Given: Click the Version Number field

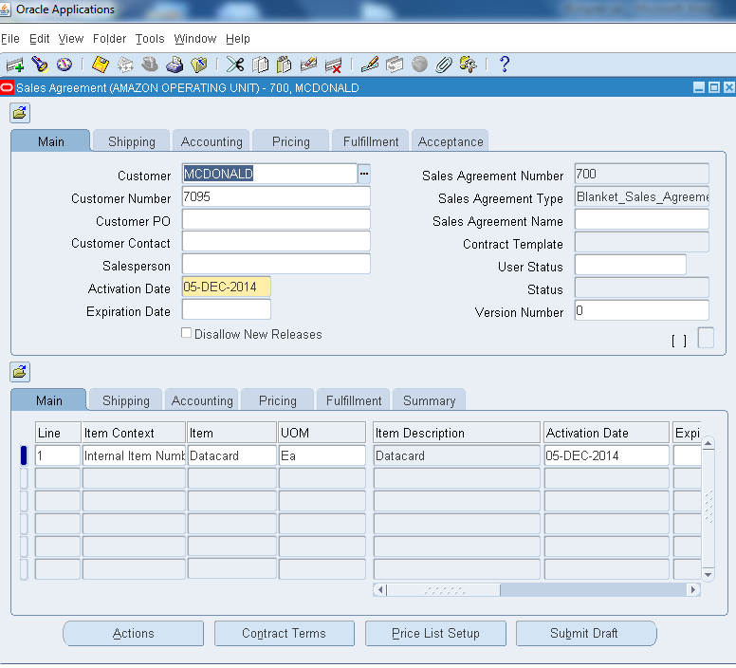Looking at the screenshot, I should [642, 310].
